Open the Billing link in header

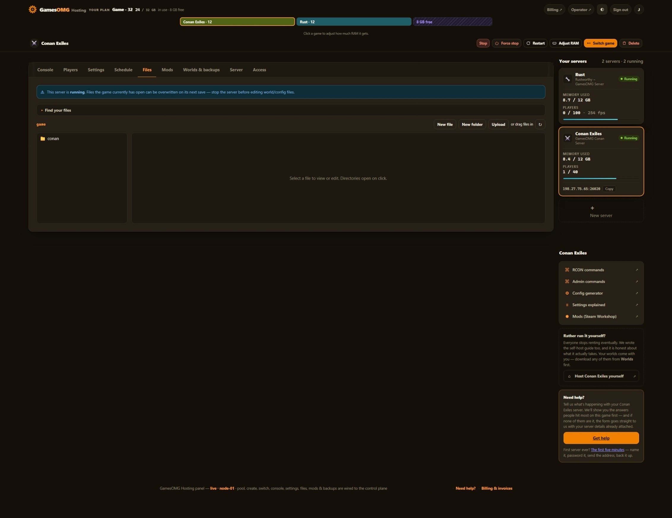(554, 9)
